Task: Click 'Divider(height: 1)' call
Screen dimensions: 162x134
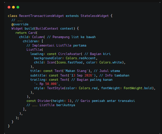Action: pyautogui.click(x=55, y=101)
